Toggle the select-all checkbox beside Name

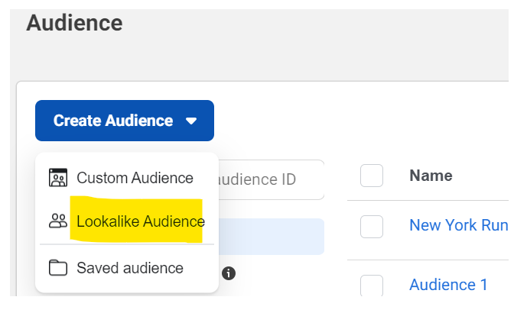point(372,176)
